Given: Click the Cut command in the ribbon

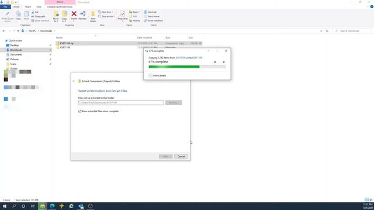Looking at the screenshot, I should 35,12.
